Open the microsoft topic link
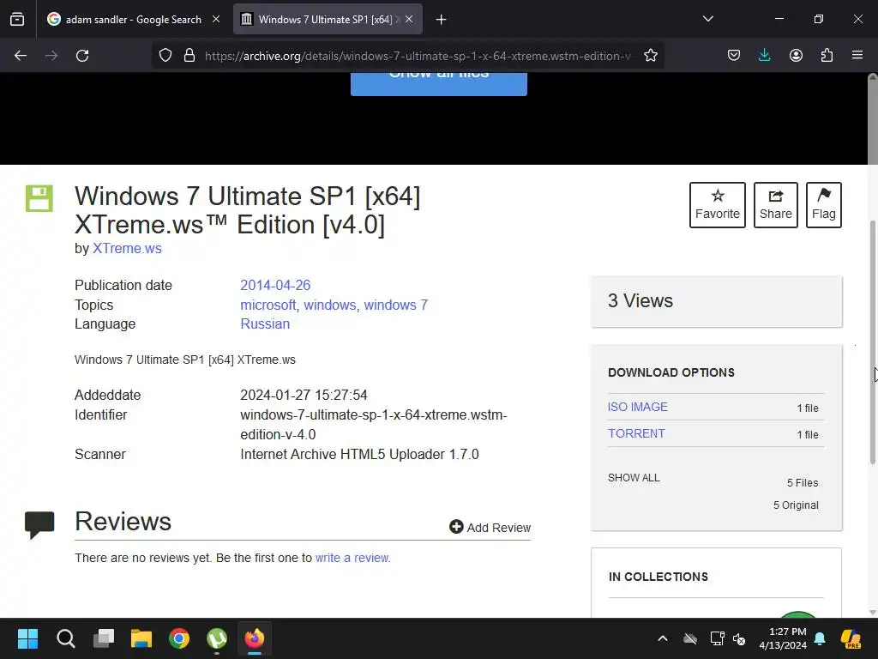878x659 pixels. tap(268, 305)
